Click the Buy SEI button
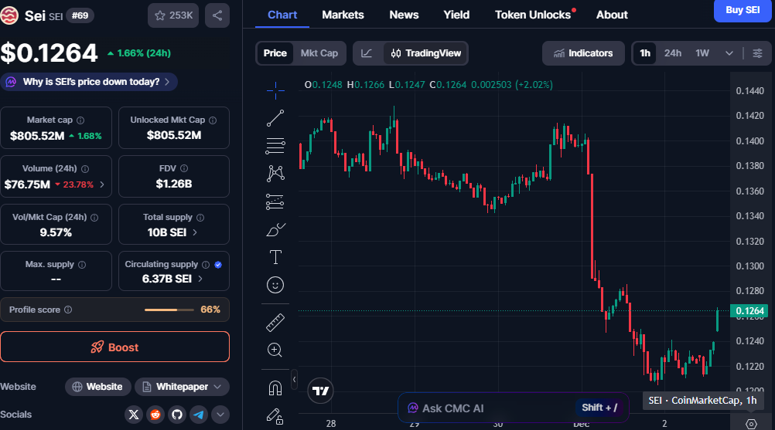This screenshot has height=430, width=775. click(742, 10)
